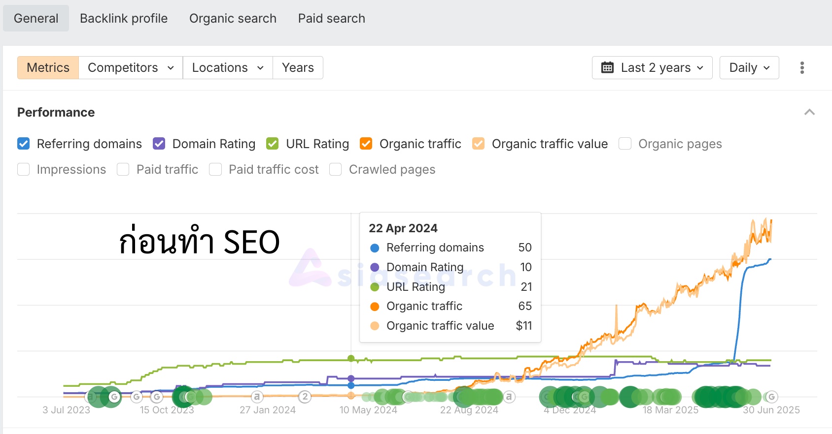Collapse the Performance section chevron
This screenshot has width=832, height=434.
[809, 112]
